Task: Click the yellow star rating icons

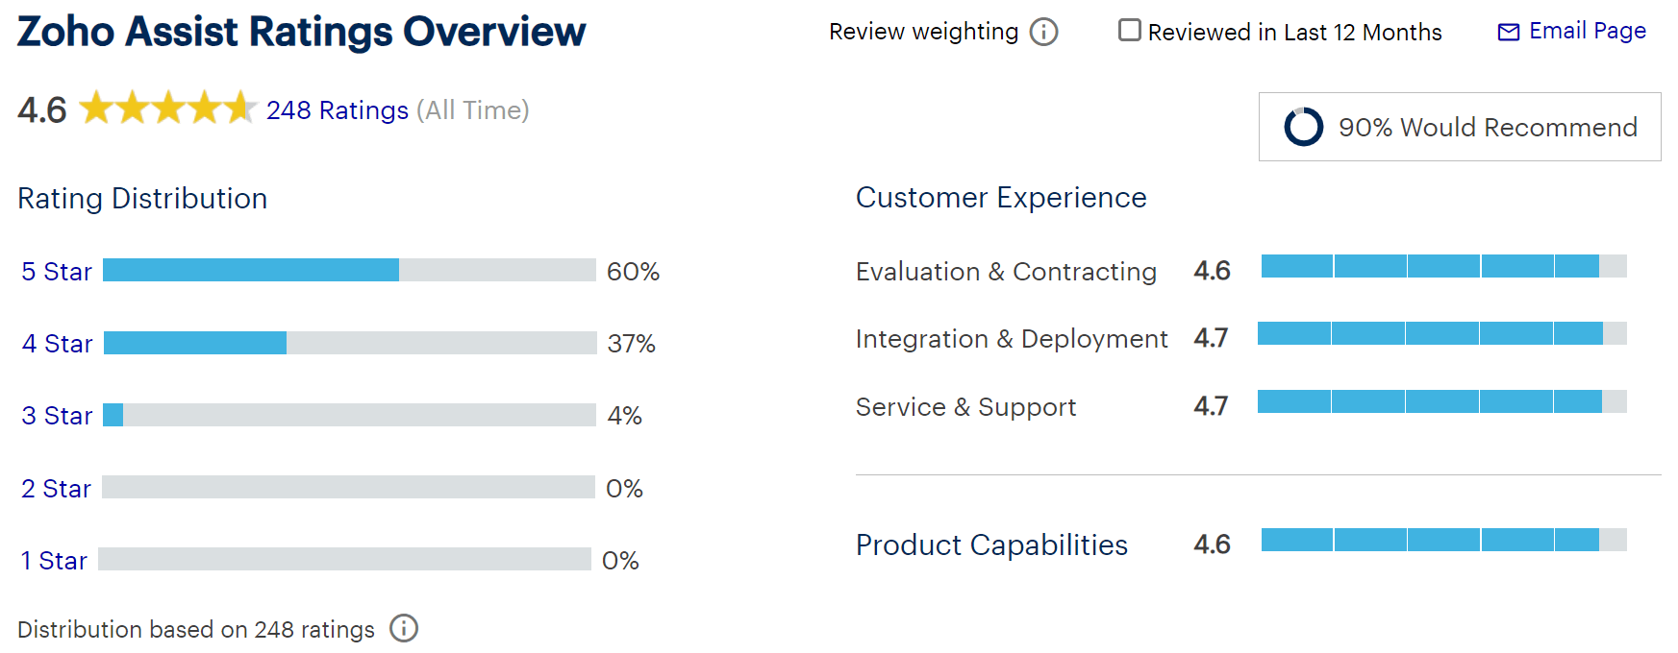Action: click(x=167, y=109)
